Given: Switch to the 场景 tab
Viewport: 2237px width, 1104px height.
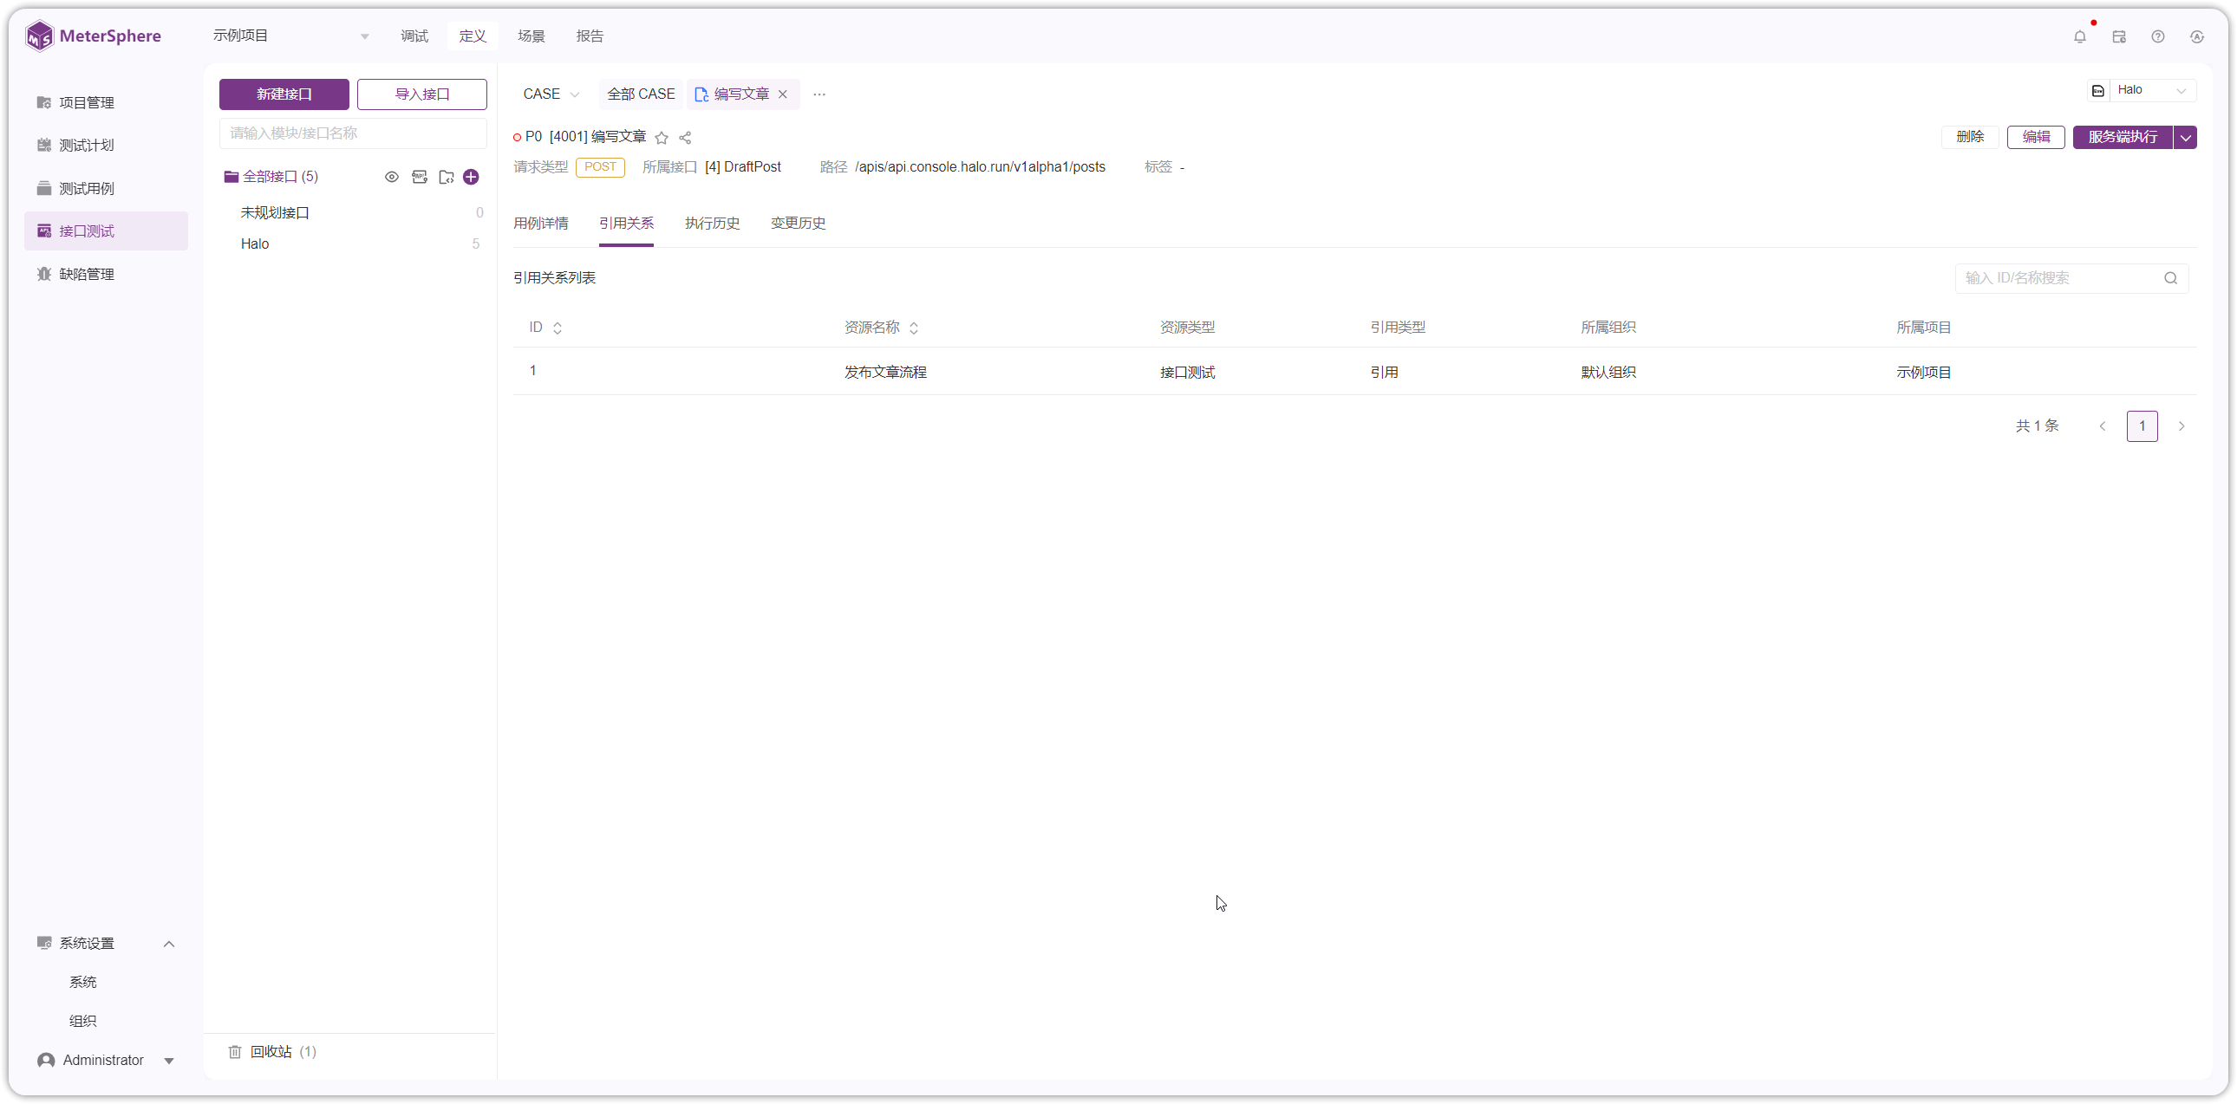Looking at the screenshot, I should [532, 36].
